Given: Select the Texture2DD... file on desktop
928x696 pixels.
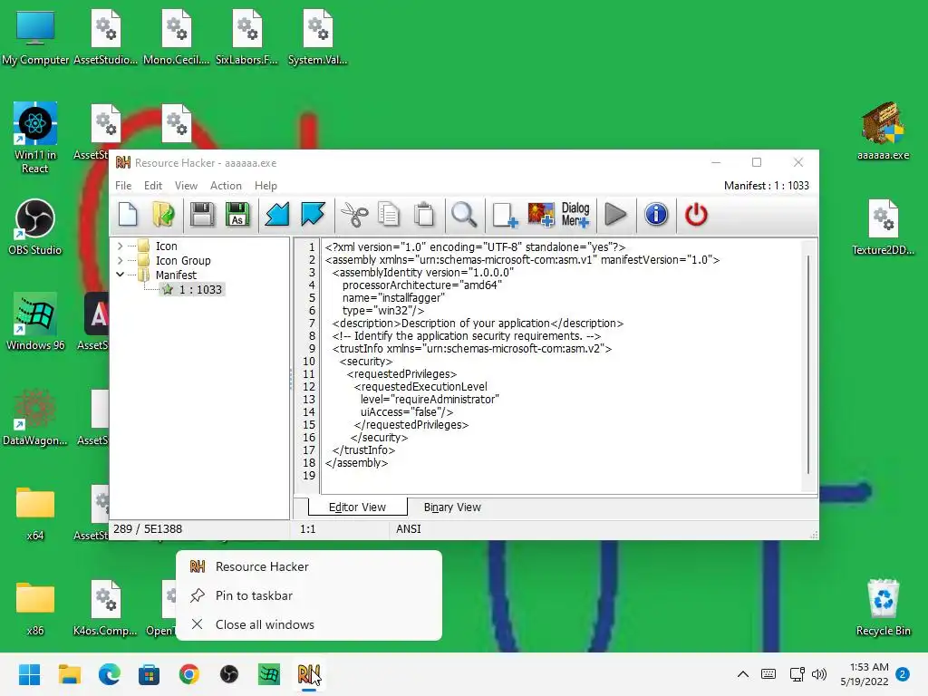Looking at the screenshot, I should 883,227.
